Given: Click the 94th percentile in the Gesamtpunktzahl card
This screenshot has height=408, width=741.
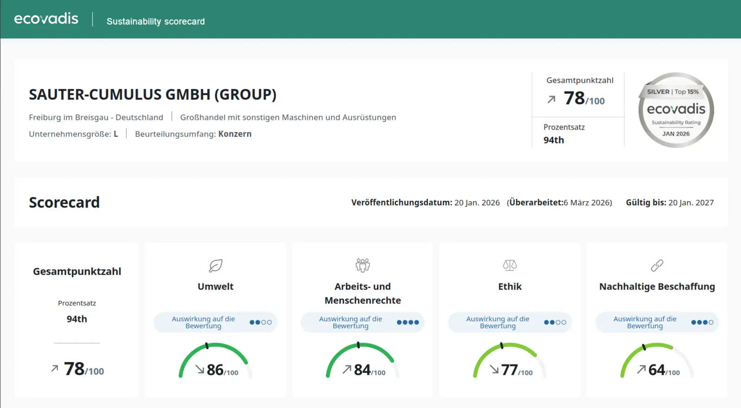Looking at the screenshot, I should point(77,319).
